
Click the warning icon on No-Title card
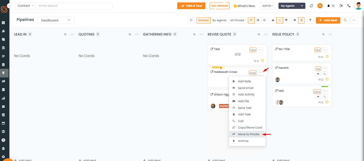(327, 57)
